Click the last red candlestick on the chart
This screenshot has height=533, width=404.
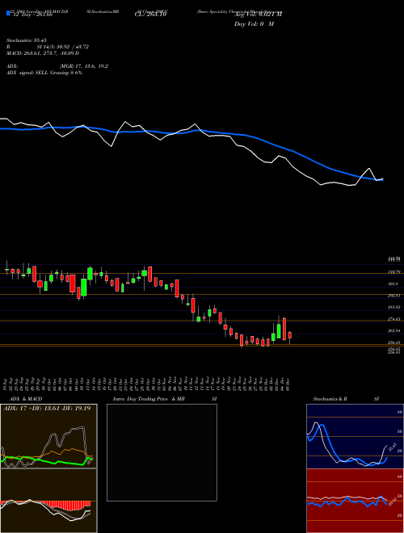coord(290,335)
